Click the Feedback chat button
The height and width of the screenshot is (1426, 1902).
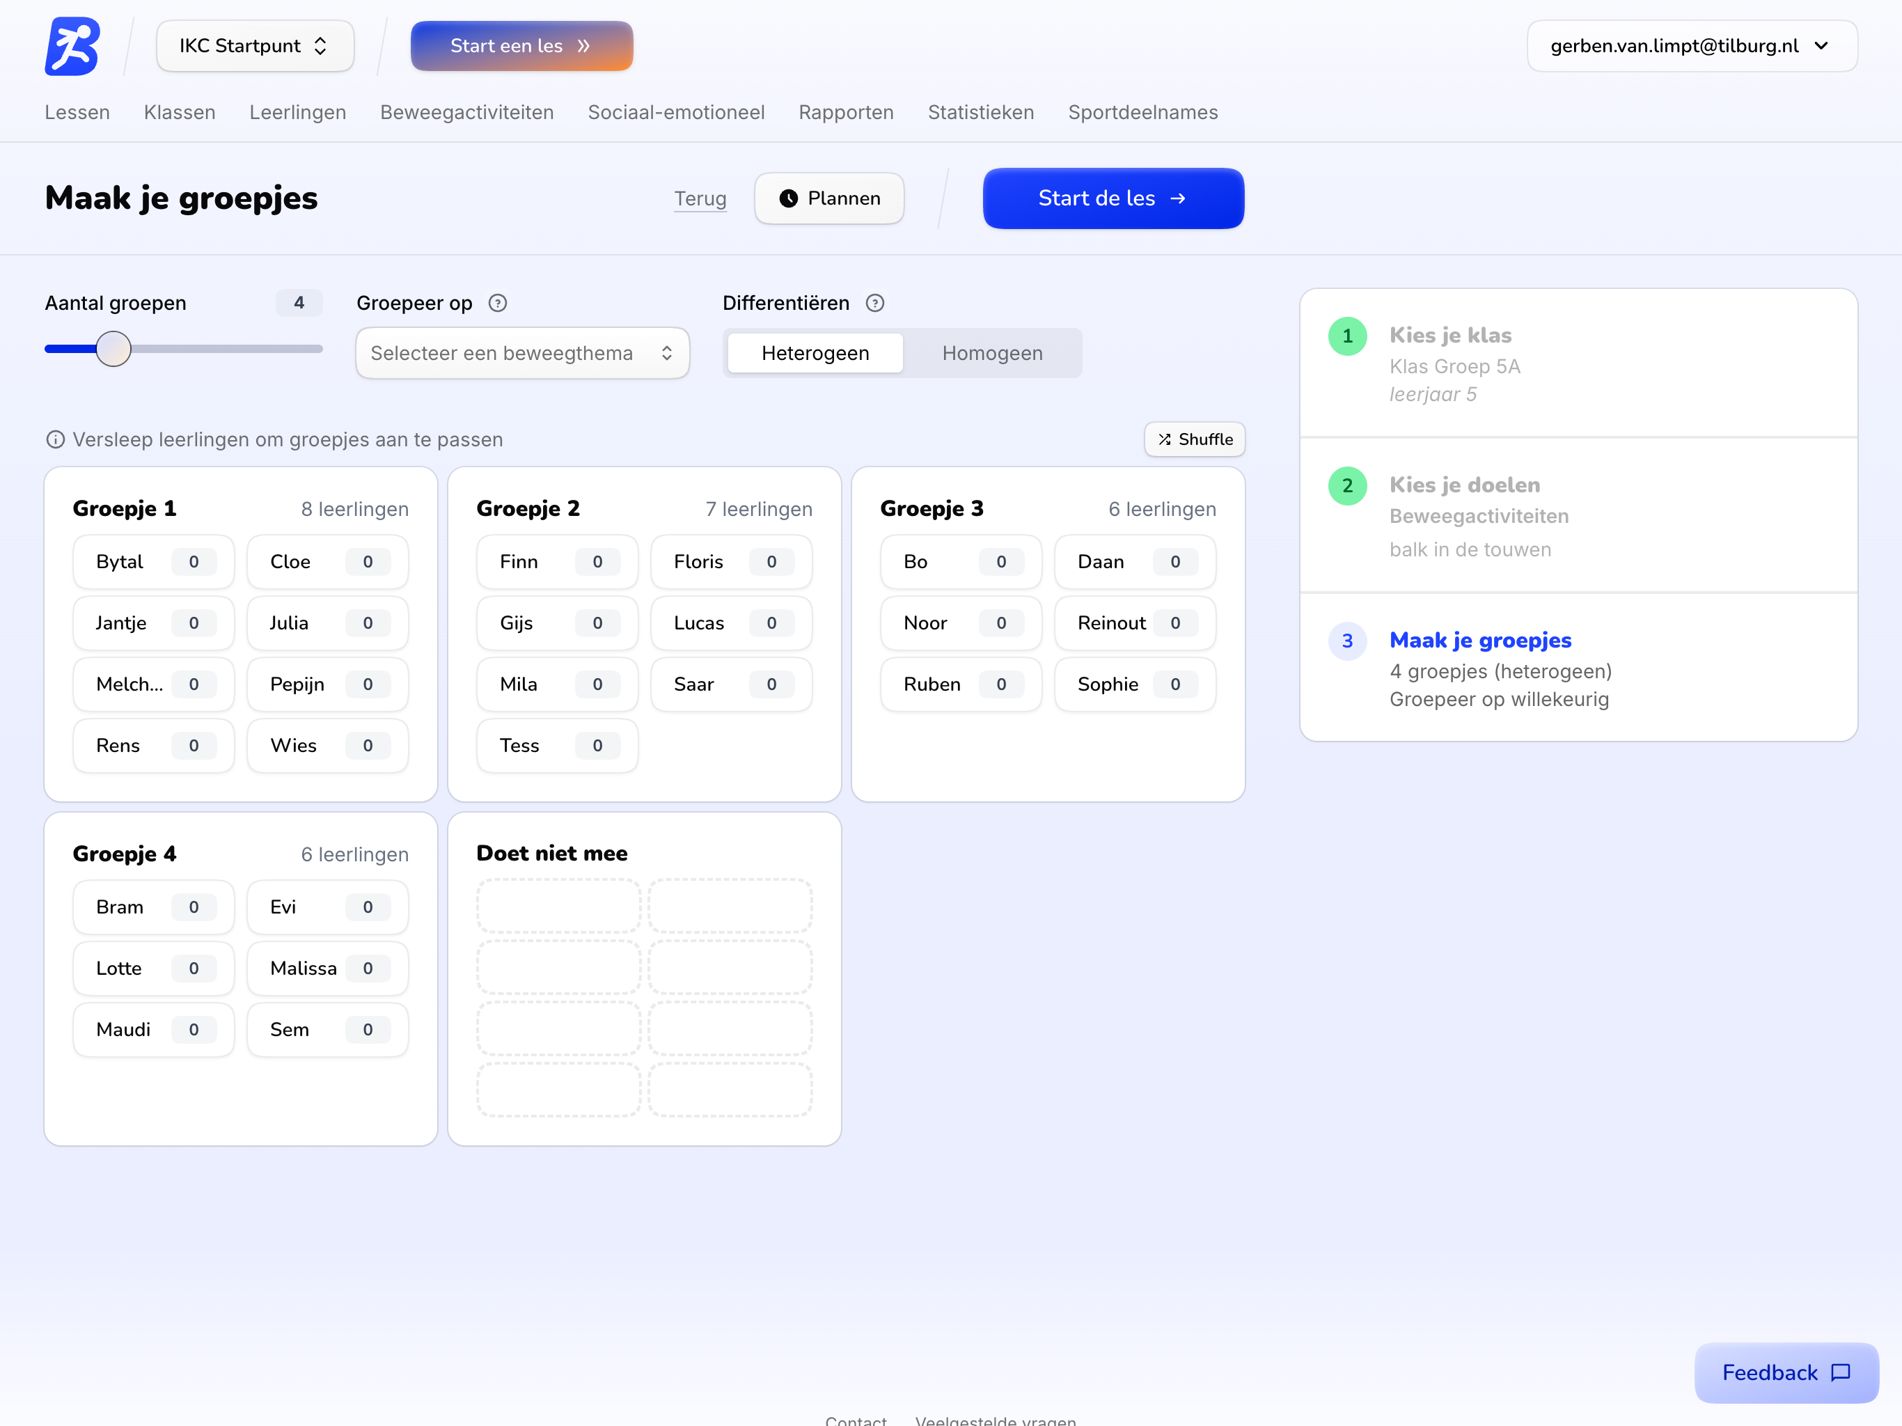click(x=1785, y=1372)
